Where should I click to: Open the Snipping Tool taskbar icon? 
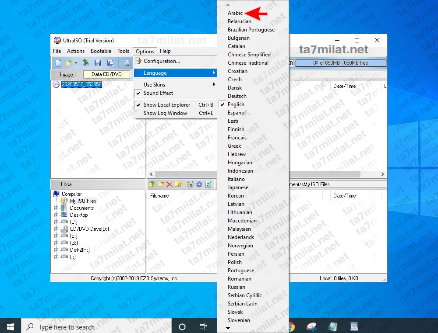coord(311,326)
